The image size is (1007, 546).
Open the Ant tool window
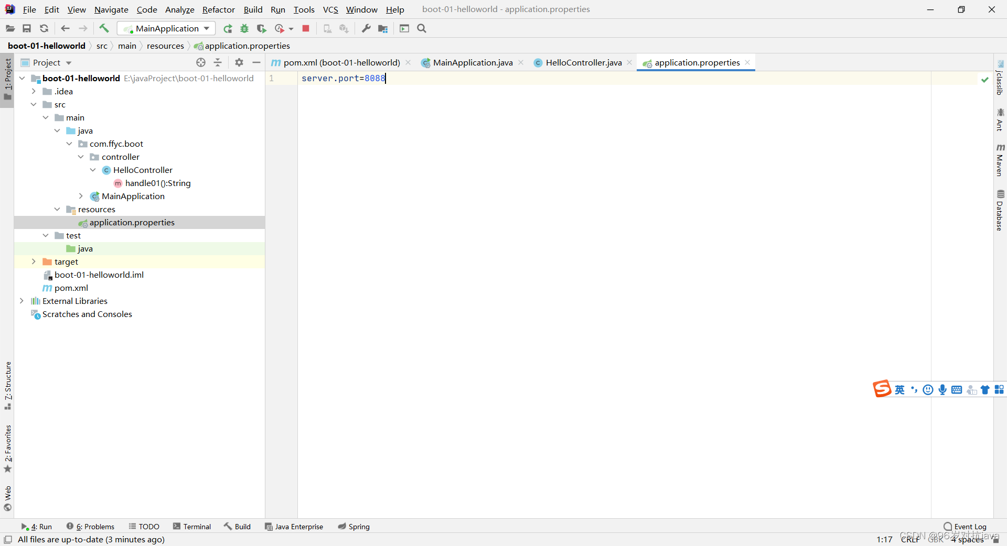(x=1000, y=119)
